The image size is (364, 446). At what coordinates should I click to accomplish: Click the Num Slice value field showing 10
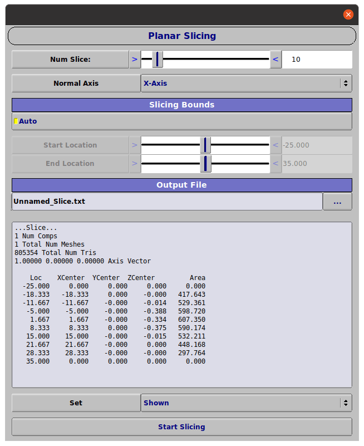317,59
